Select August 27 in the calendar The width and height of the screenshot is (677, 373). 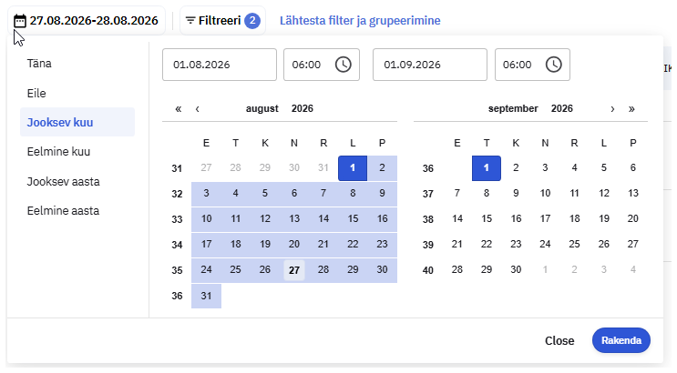pyautogui.click(x=294, y=270)
